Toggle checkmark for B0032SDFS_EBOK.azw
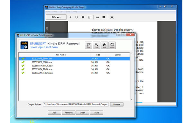 tap(23, 58)
